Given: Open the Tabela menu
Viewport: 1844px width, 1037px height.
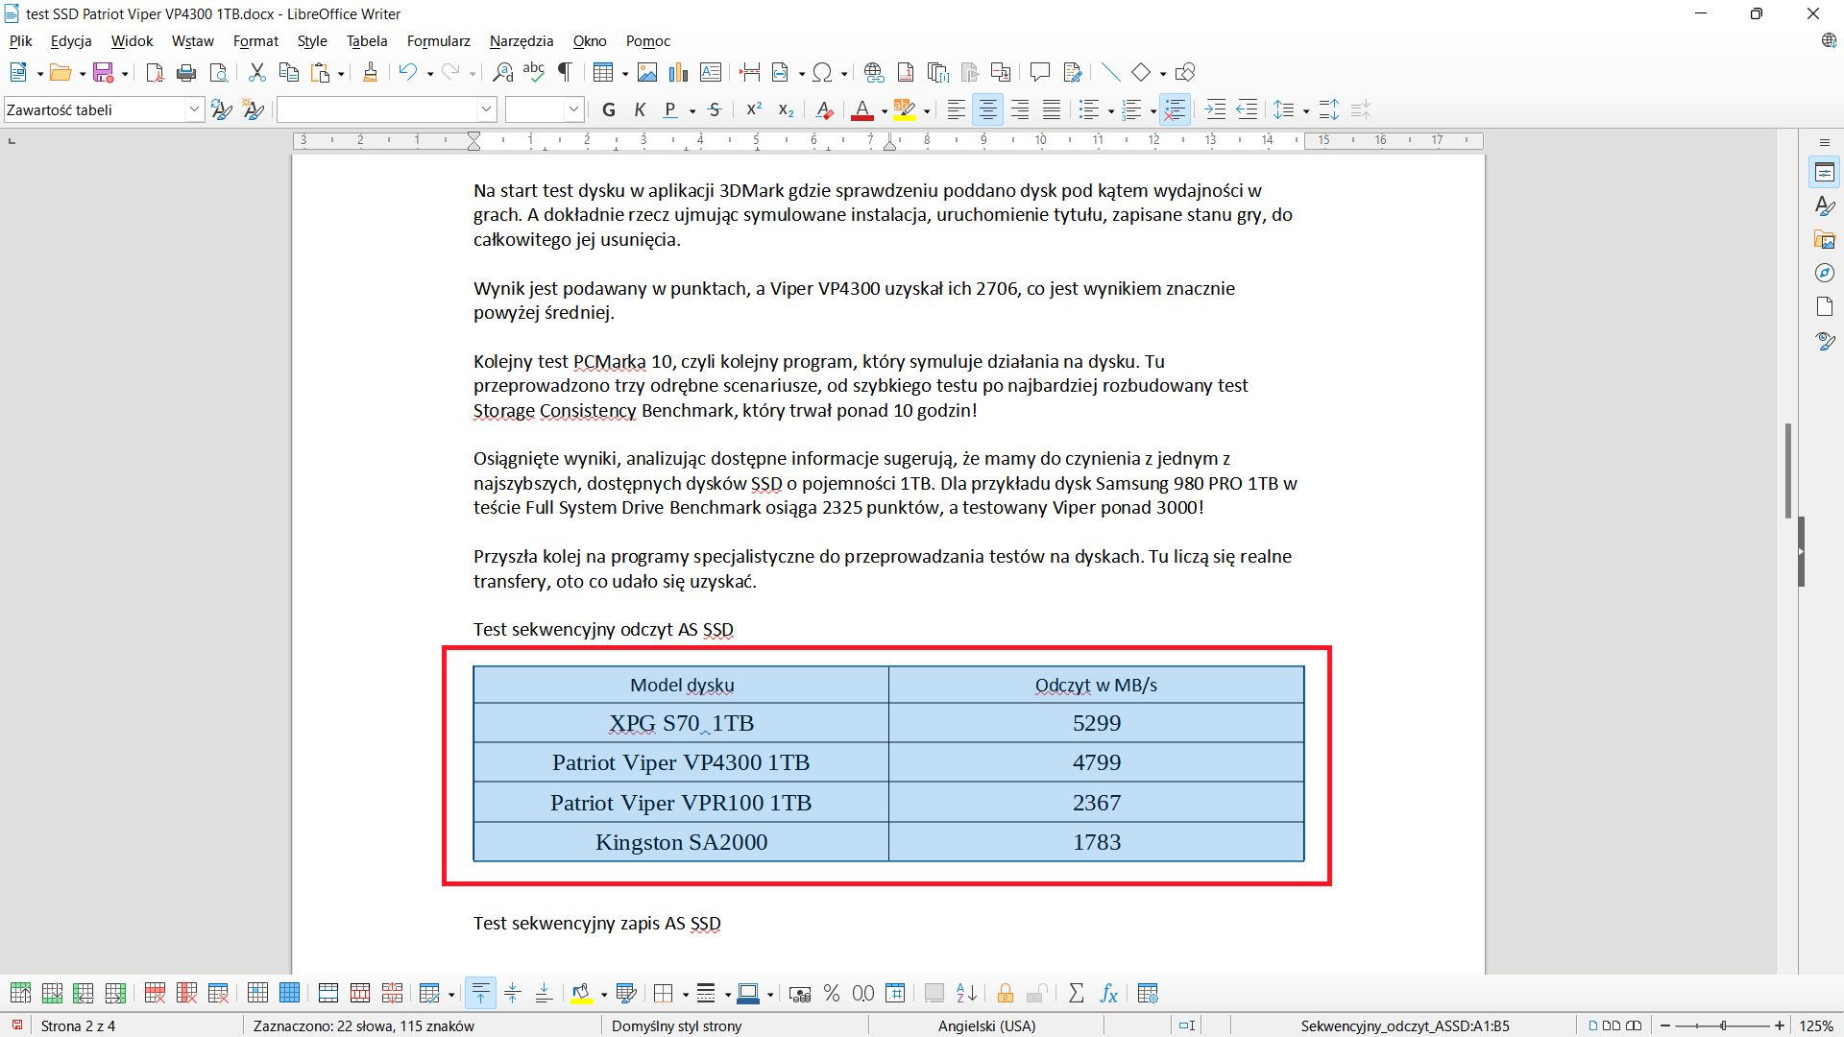Looking at the screenshot, I should click(x=367, y=41).
